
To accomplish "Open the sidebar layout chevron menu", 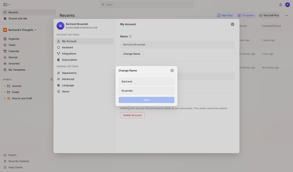I will pos(10,5).
